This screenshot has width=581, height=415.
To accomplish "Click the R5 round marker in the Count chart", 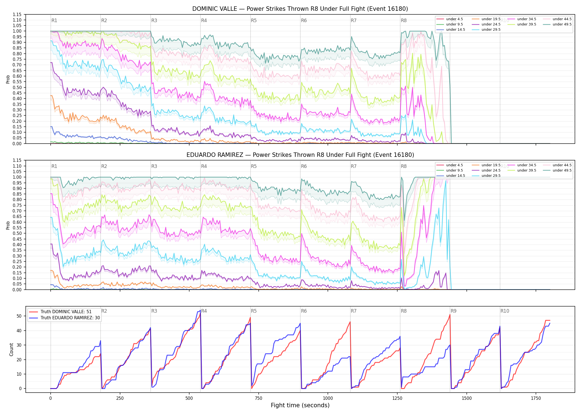I will [254, 311].
